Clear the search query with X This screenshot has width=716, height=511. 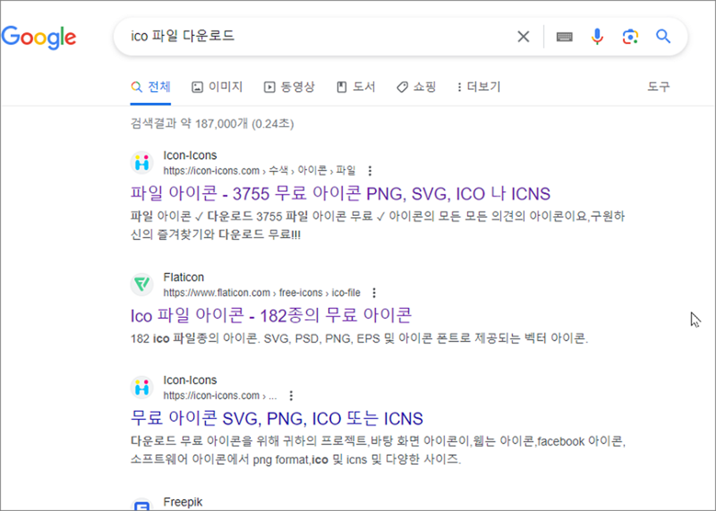(524, 37)
